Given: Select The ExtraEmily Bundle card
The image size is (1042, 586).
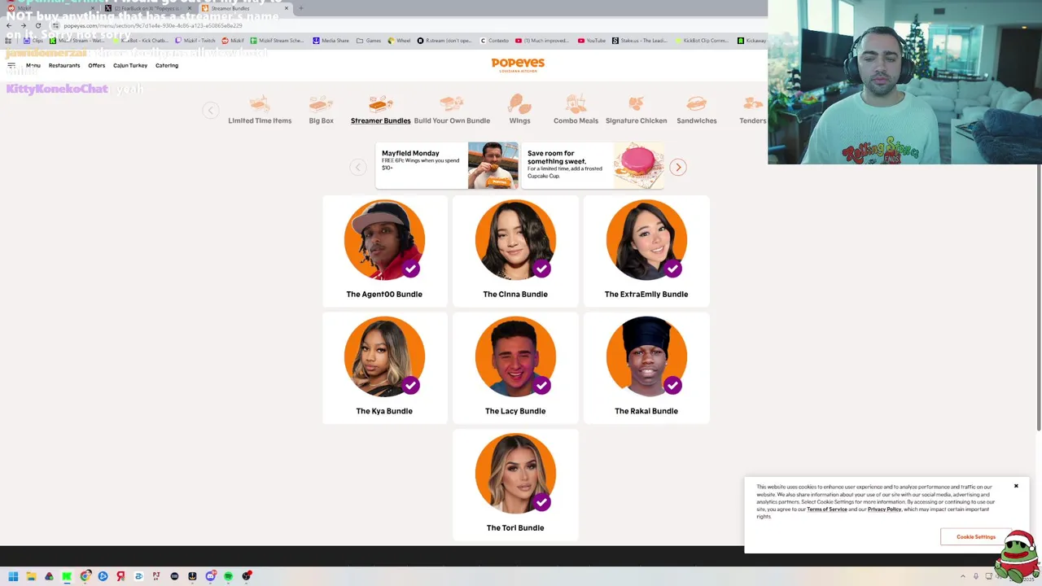Looking at the screenshot, I should point(646,251).
